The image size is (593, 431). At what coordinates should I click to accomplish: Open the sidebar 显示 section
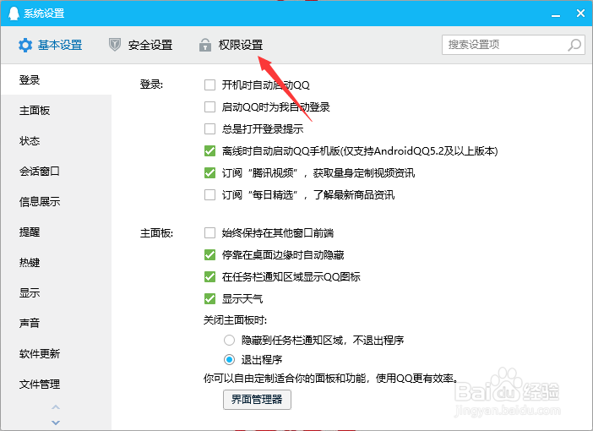click(x=57, y=293)
